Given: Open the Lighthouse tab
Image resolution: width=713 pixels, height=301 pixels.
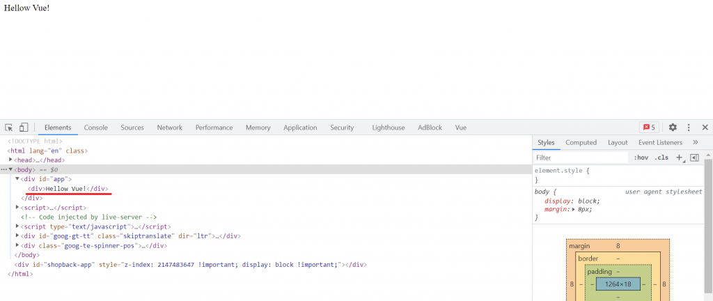Looking at the screenshot, I should [389, 128].
